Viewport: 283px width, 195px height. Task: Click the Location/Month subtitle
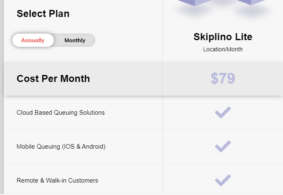coord(223,49)
